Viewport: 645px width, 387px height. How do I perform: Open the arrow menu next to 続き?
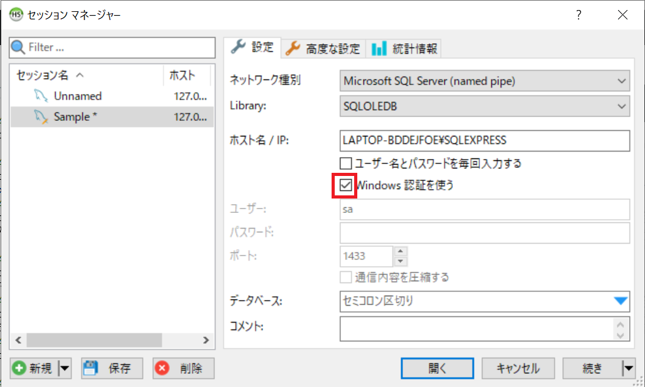629,368
